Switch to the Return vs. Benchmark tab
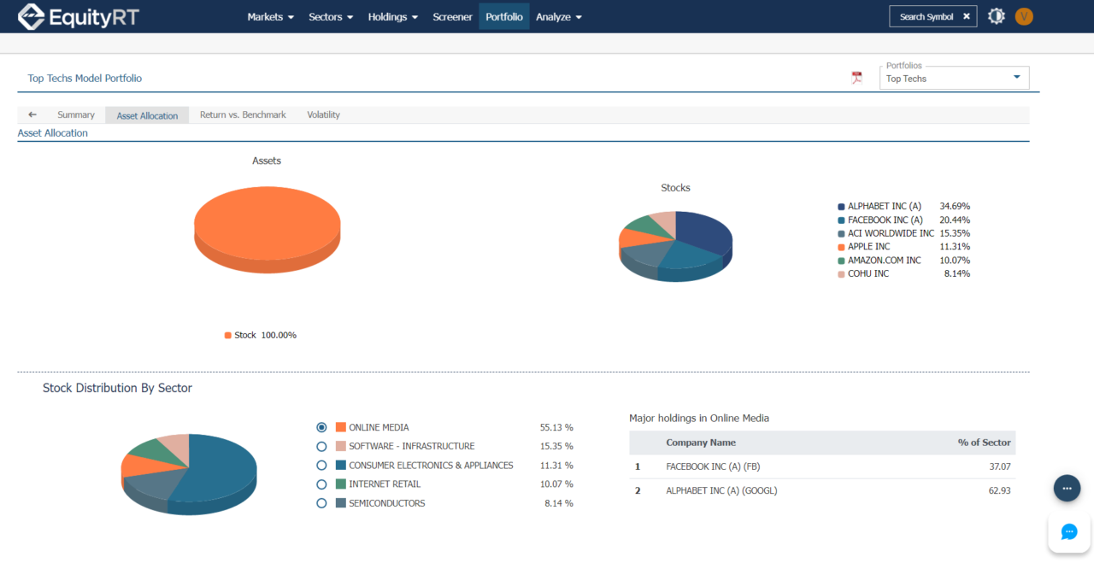 243,114
